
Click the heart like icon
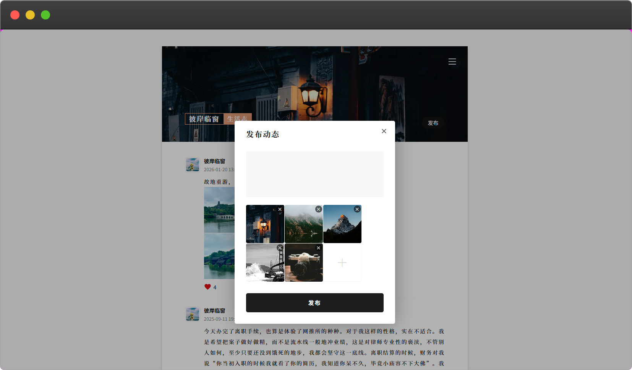point(207,287)
